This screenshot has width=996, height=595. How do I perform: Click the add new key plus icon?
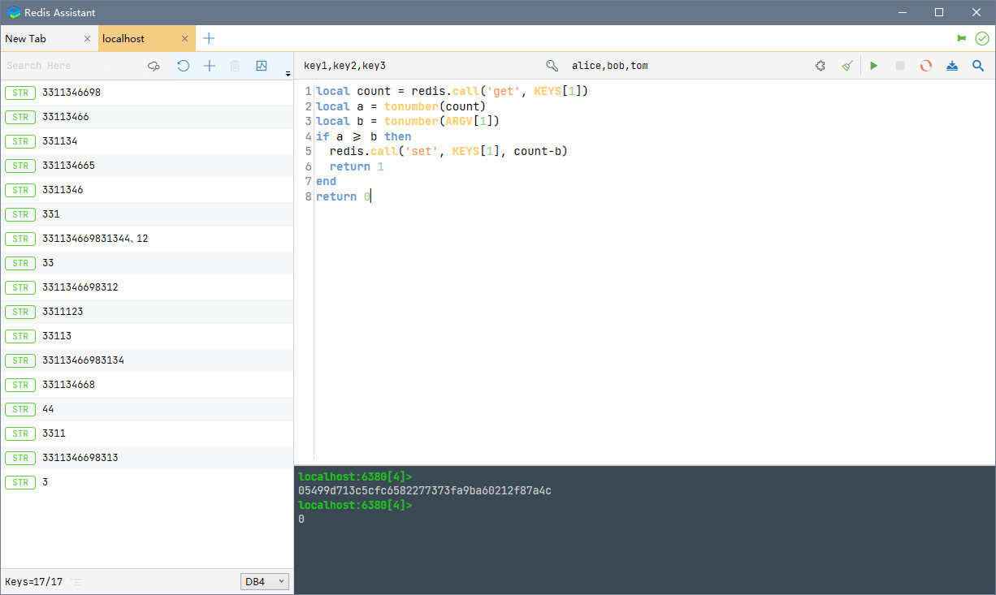[210, 66]
